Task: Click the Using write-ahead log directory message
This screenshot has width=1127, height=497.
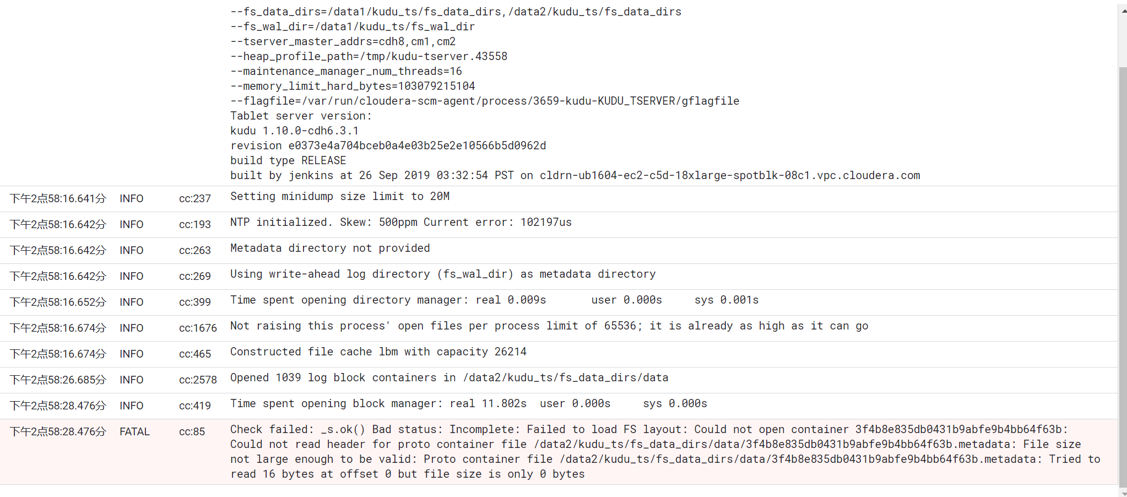Action: (442, 274)
